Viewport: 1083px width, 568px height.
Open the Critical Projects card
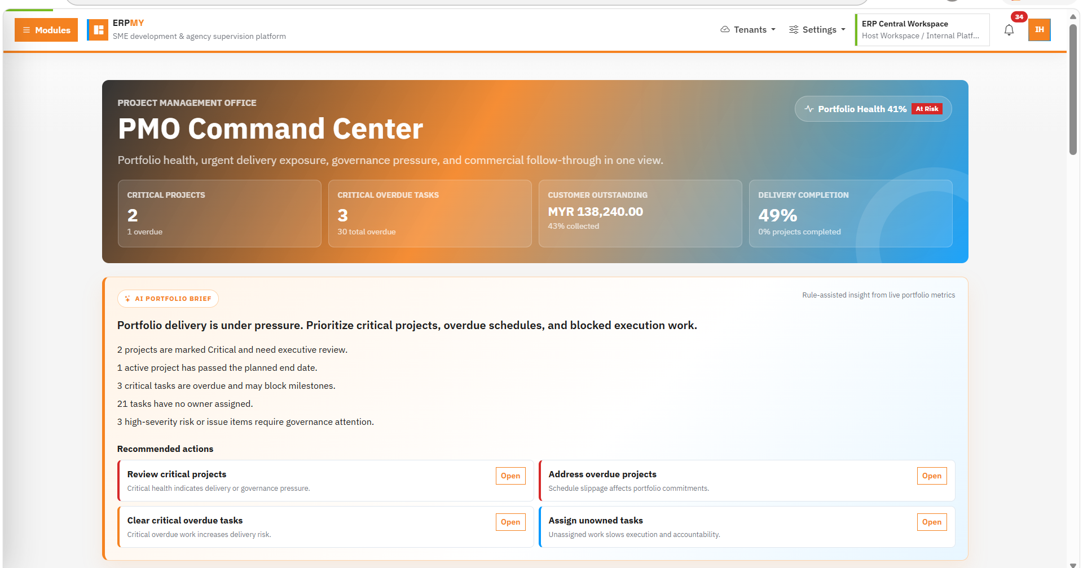tap(219, 214)
